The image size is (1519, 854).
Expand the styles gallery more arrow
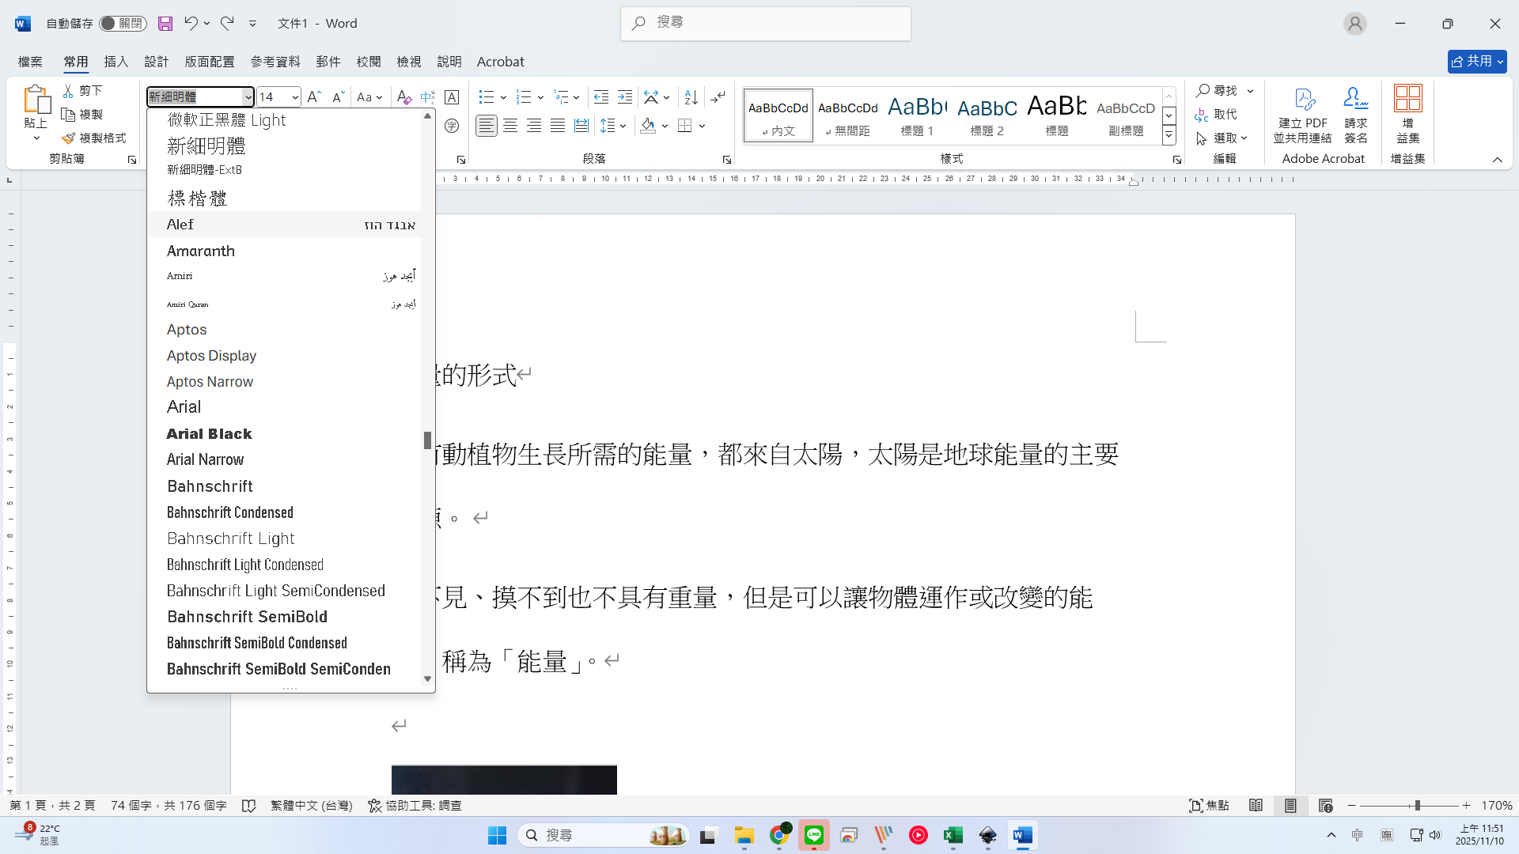point(1169,136)
